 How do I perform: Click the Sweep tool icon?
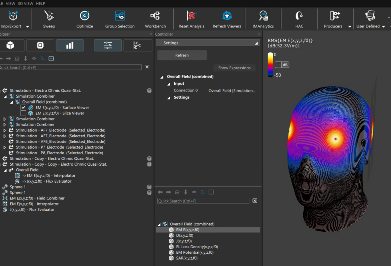pyautogui.click(x=49, y=16)
